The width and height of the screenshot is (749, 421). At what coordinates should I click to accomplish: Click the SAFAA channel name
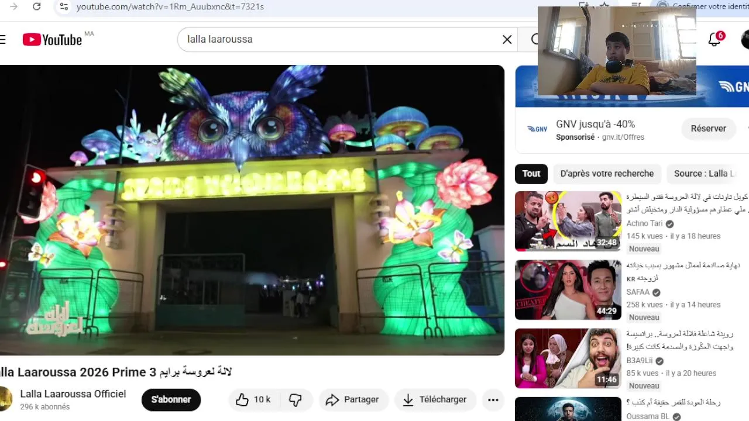click(x=638, y=292)
